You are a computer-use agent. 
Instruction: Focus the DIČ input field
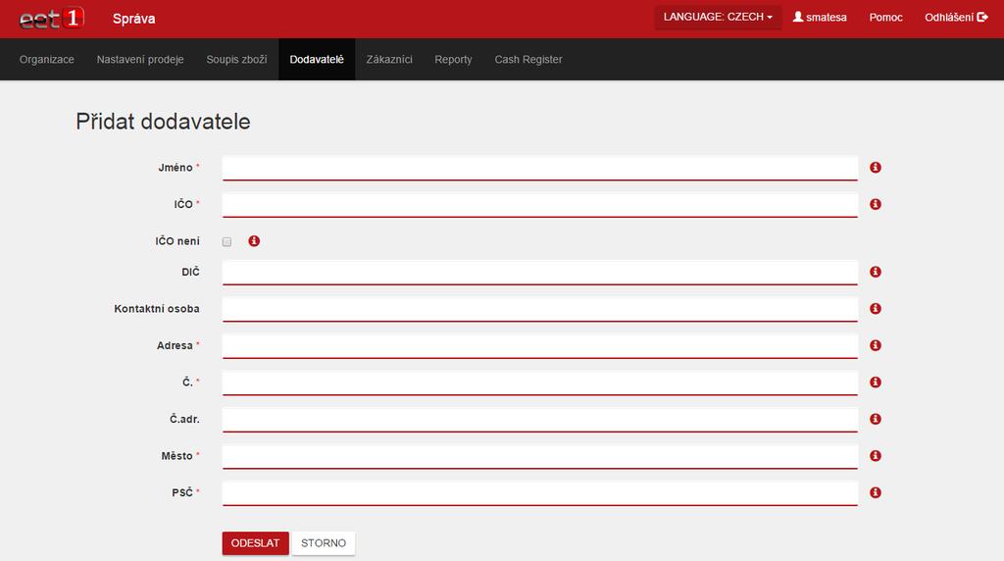click(540, 273)
